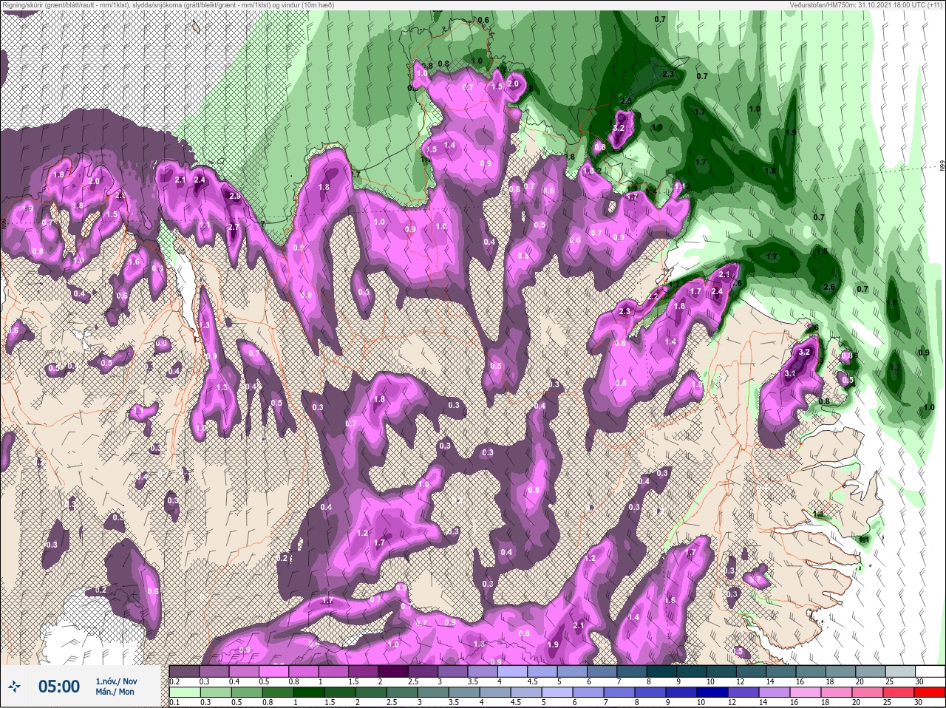The image size is (946, 708).
Task: Click the 'Mán./ Mon' weekday label
Action: [115, 692]
